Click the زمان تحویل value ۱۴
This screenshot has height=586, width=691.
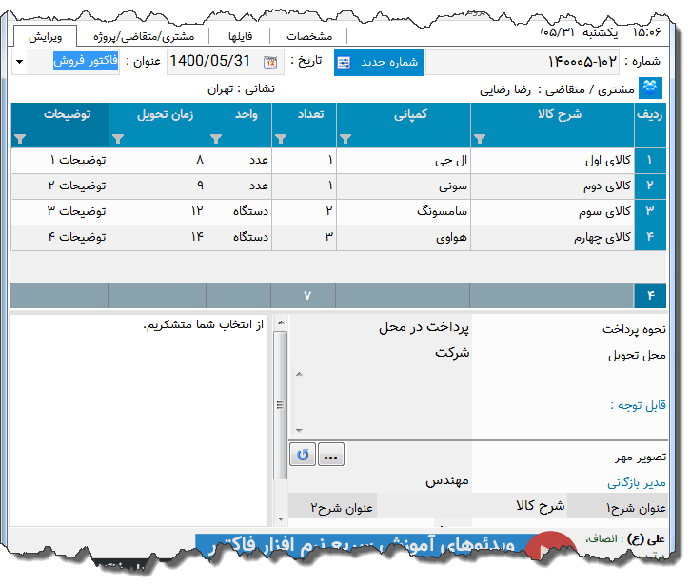158,238
